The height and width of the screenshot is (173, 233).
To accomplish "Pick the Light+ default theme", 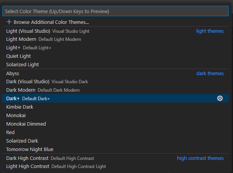I will [13, 48].
